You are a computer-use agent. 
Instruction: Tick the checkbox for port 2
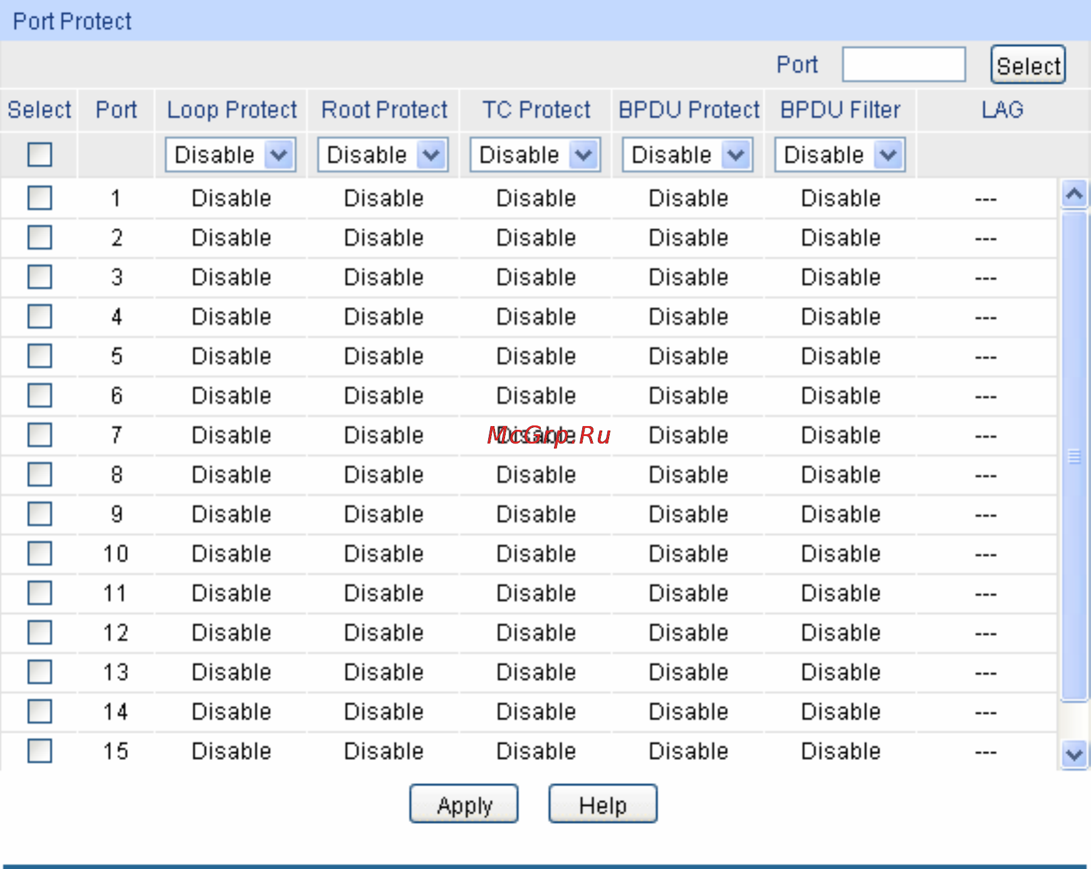(39, 237)
